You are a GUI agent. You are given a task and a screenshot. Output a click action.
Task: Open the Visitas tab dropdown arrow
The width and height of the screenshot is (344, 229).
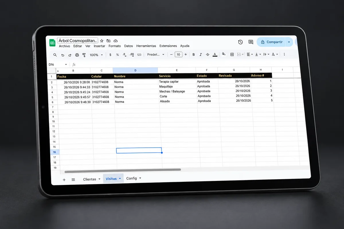pos(120,179)
